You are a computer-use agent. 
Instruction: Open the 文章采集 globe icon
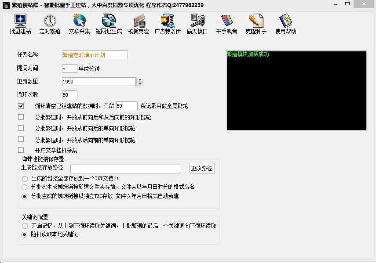tap(79, 24)
